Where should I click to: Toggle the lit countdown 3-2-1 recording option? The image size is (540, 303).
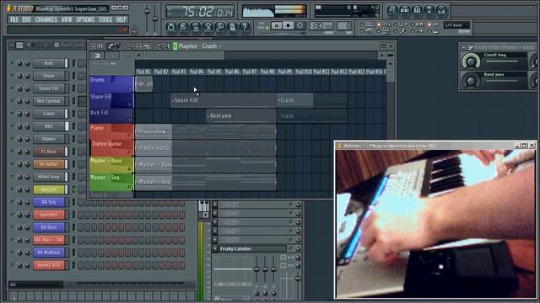379,24
